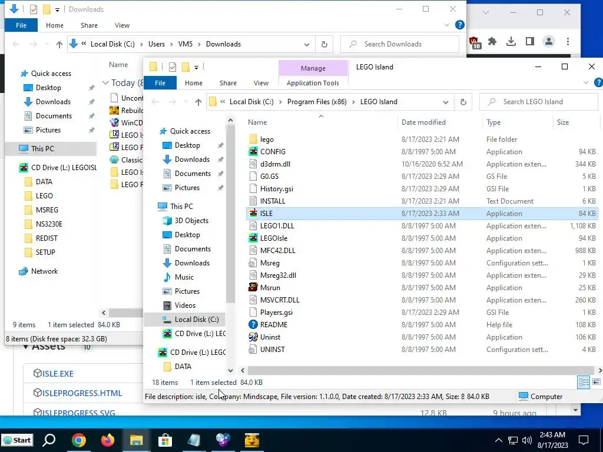Open the File menu in LEGO Island window
Image resolution: width=603 pixels, height=452 pixels.
[160, 83]
